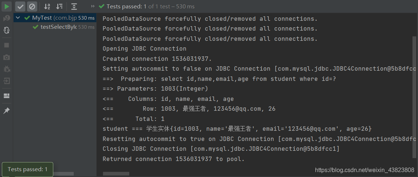Click the green Run tests button
The width and height of the screenshot is (418, 177).
(x=7, y=6)
